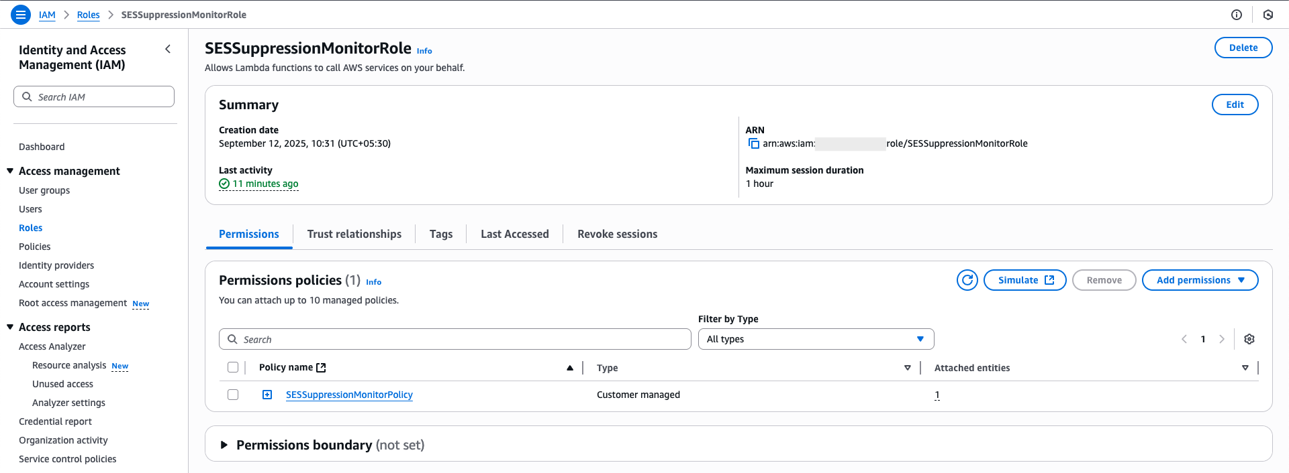Open the SESSuppressionMonitorPolicy link

pyautogui.click(x=349, y=395)
